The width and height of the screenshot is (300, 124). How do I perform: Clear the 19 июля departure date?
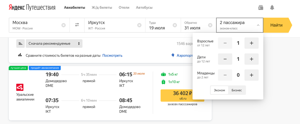[x=175, y=25]
